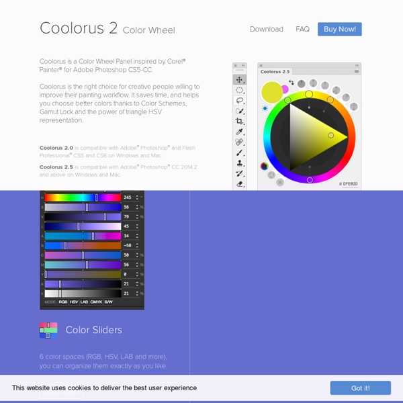This screenshot has height=403, width=403.
Task: Click the stepper arrows beside -58
Action: point(137,245)
